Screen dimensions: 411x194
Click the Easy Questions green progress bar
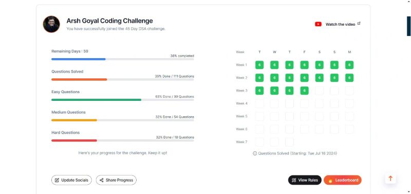(96, 100)
